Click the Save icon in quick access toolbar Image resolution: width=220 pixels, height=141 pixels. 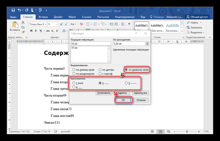tap(13, 10)
